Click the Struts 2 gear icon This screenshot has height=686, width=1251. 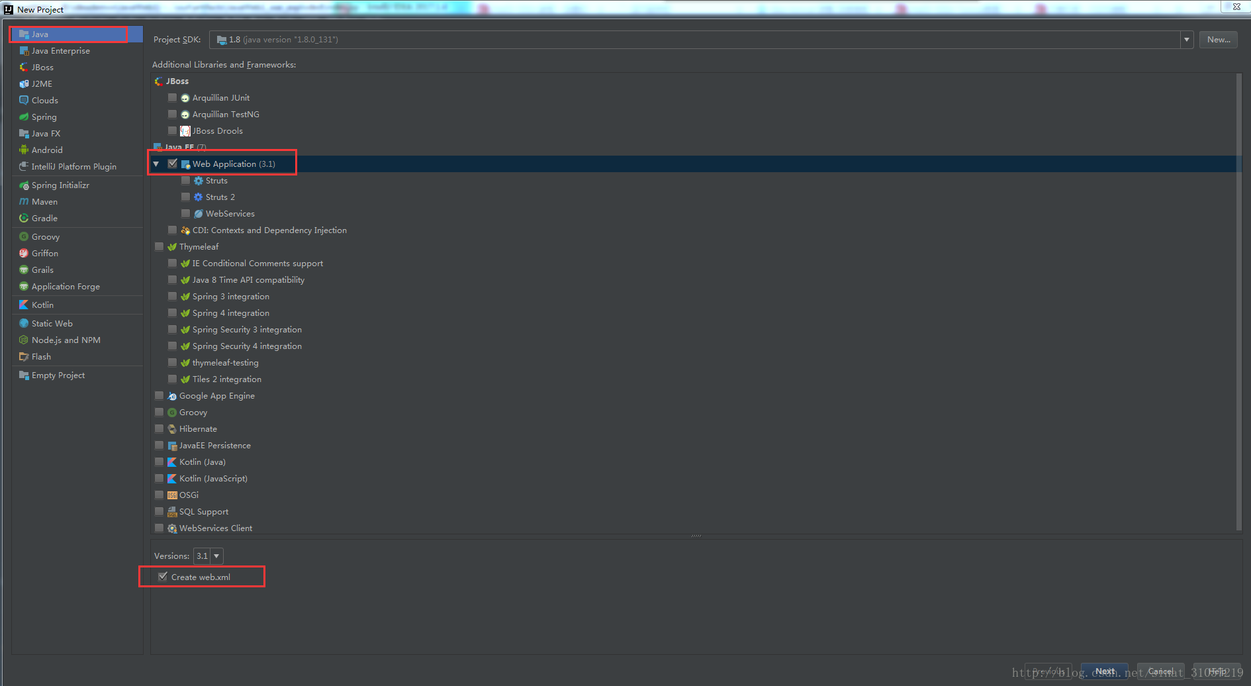198,197
